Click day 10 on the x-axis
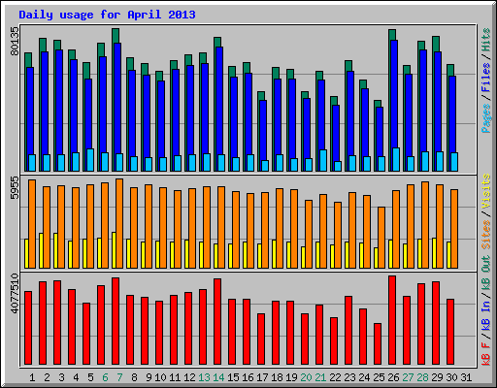The image size is (497, 388). (160, 377)
